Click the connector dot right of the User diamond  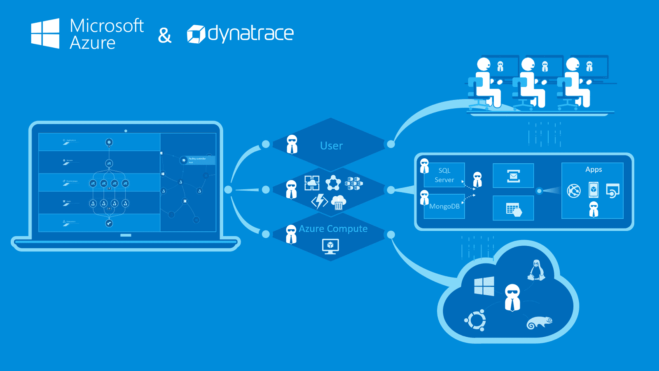tap(390, 144)
